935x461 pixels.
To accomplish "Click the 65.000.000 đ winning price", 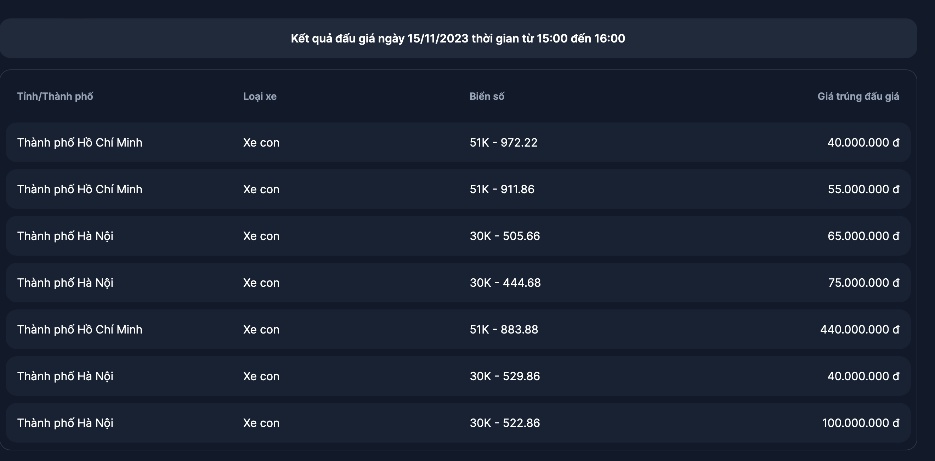I will pyautogui.click(x=863, y=236).
